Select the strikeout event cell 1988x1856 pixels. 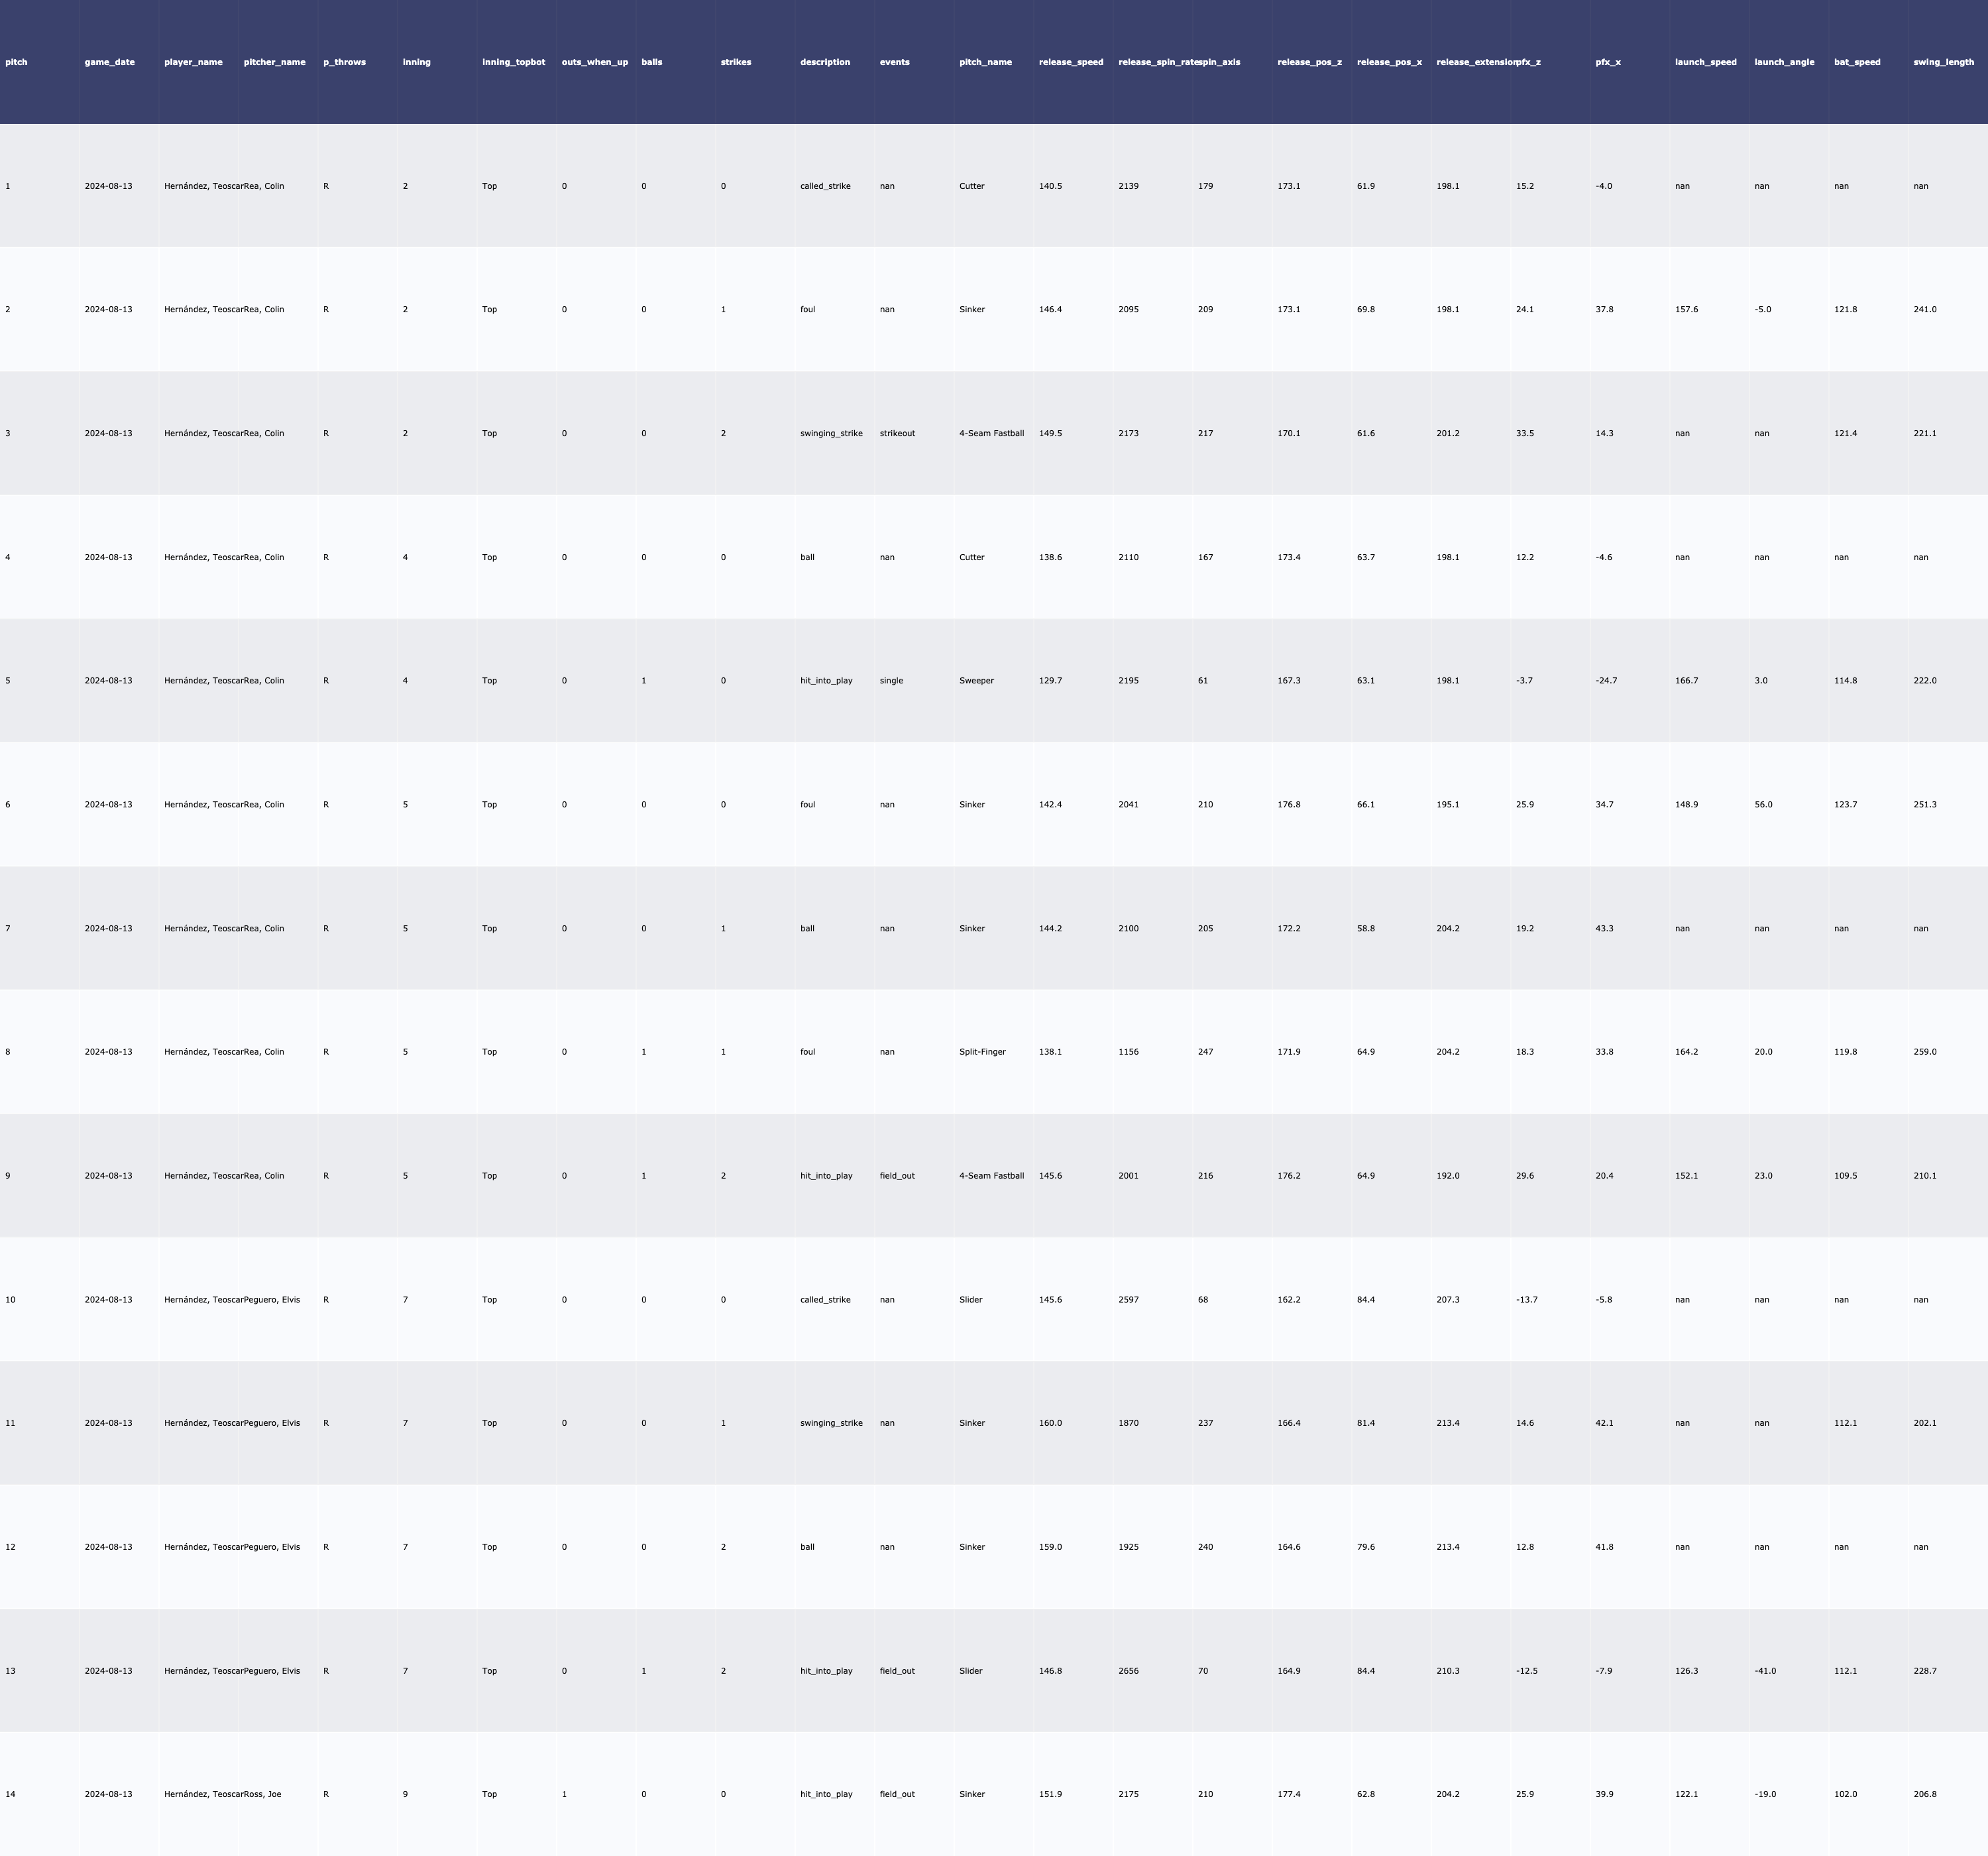[x=897, y=434]
